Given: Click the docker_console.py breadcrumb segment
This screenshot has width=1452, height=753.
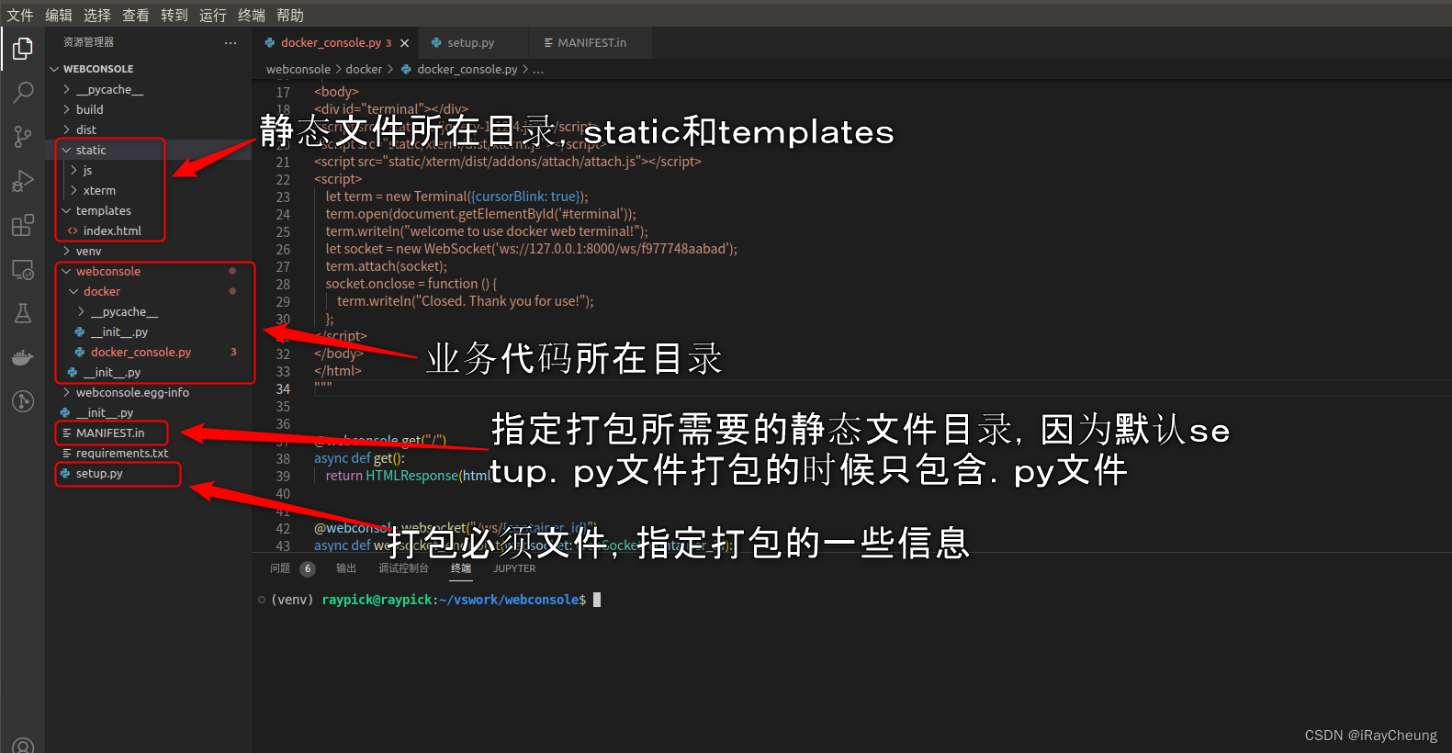Looking at the screenshot, I should [x=467, y=70].
